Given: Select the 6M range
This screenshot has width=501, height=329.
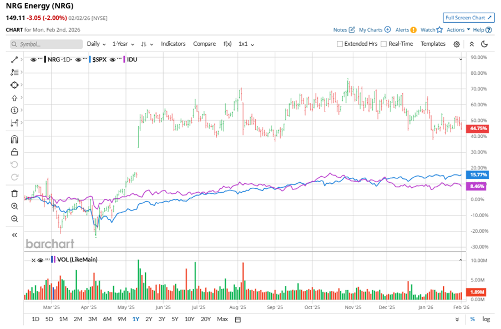Looking at the screenshot, I should point(107,319).
